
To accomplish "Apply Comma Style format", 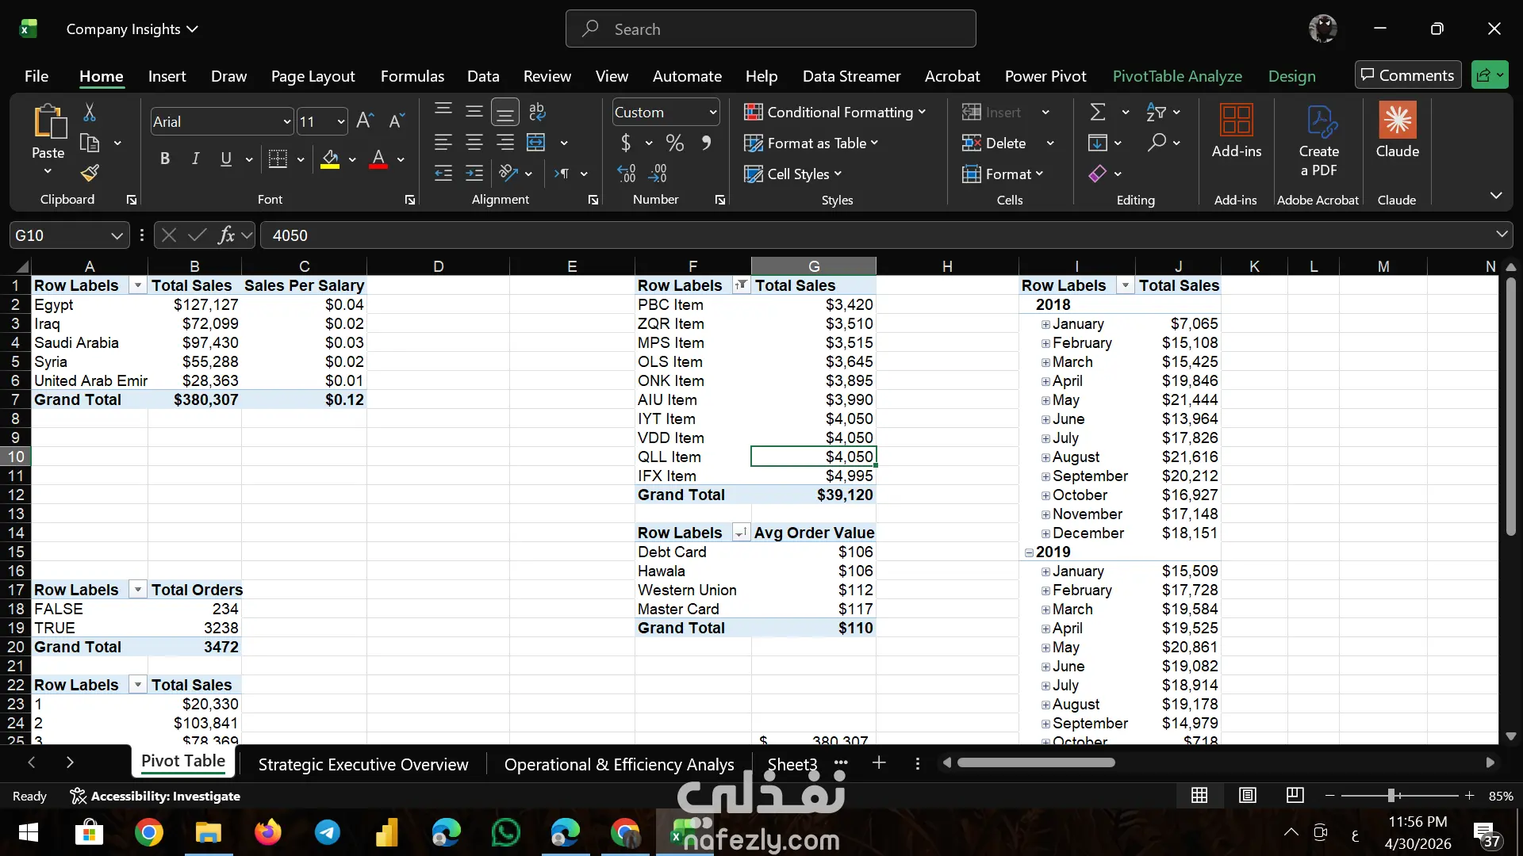I will click(x=706, y=143).
